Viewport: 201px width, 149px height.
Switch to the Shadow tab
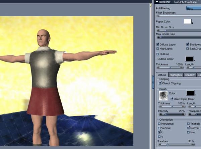[x=190, y=75]
